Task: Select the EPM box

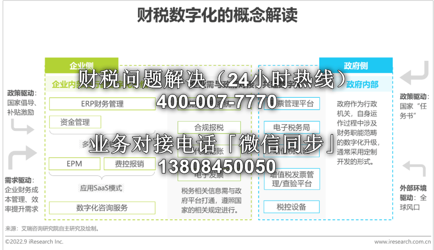Action: point(74,163)
